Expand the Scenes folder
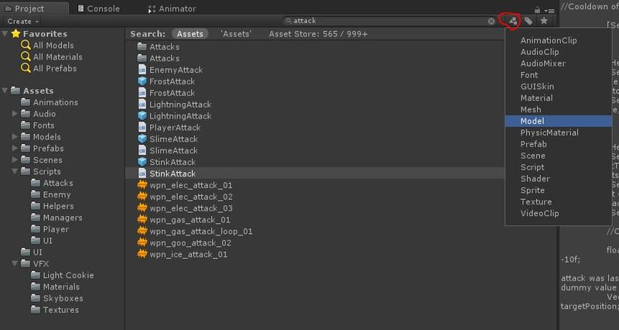 [15, 160]
